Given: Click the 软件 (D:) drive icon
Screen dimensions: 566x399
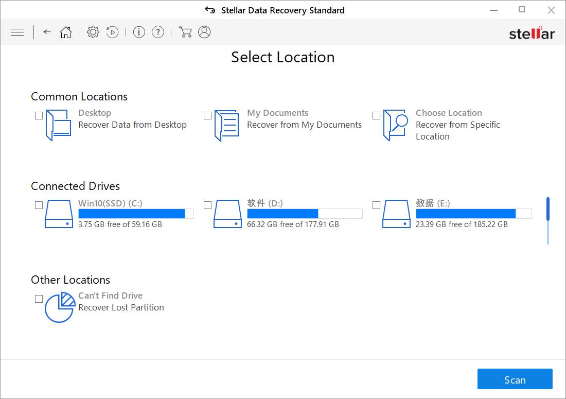Looking at the screenshot, I should pos(227,214).
